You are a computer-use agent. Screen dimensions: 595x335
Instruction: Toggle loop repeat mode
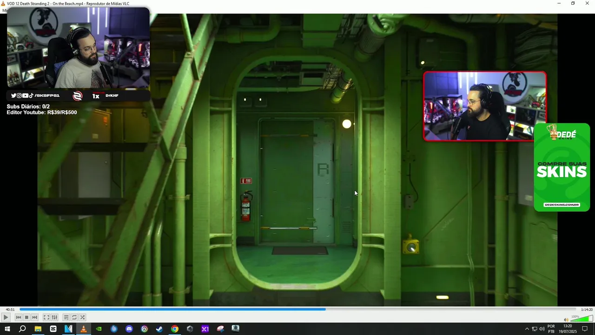coord(74,317)
